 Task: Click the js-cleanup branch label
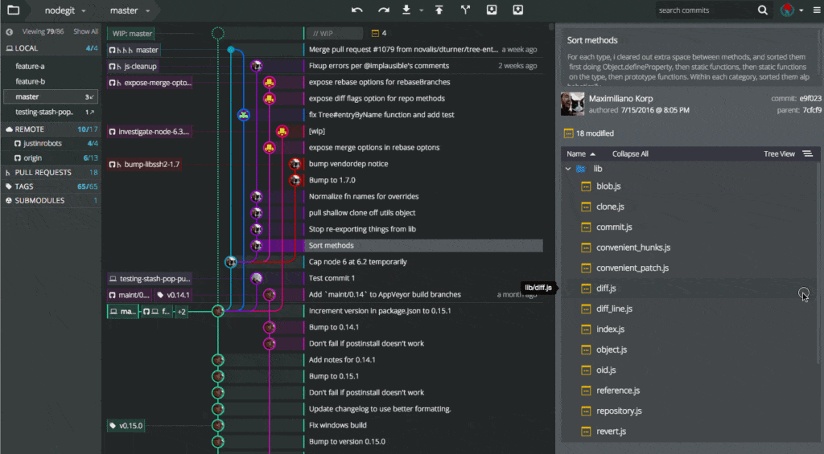[134, 66]
